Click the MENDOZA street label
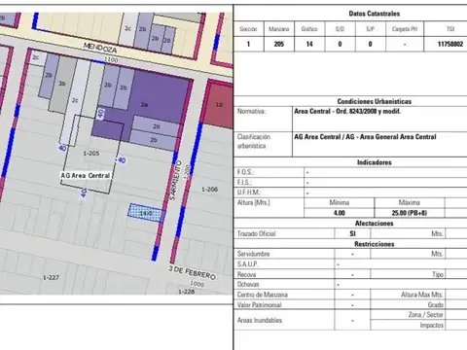 point(100,48)
